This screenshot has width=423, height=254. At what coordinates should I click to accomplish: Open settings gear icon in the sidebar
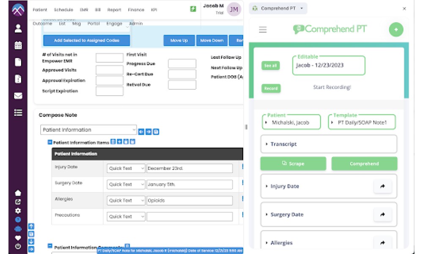coord(18,210)
